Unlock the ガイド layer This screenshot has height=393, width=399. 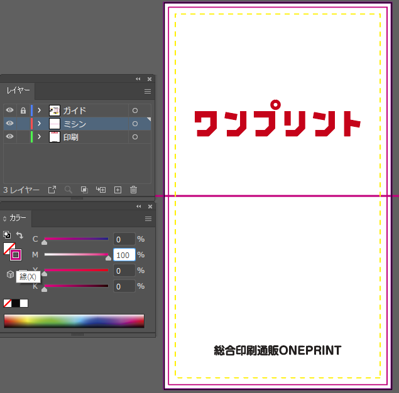coord(23,110)
